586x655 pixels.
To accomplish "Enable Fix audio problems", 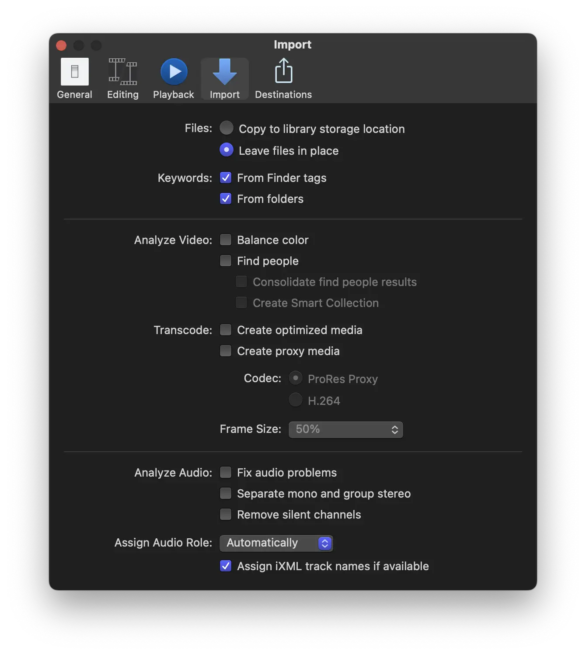I will click(x=226, y=472).
